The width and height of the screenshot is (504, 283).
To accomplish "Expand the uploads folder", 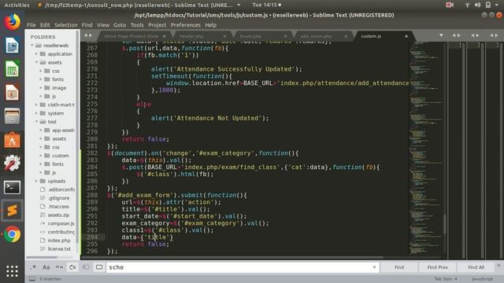I will [x=36, y=181].
